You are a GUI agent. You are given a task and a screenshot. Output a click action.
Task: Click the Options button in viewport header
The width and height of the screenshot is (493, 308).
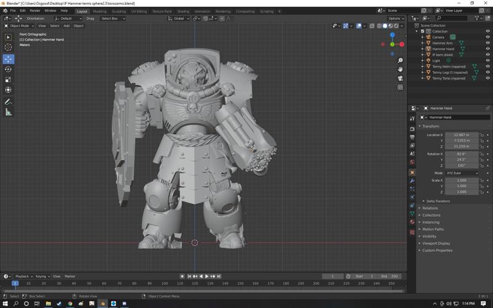tap(395, 18)
